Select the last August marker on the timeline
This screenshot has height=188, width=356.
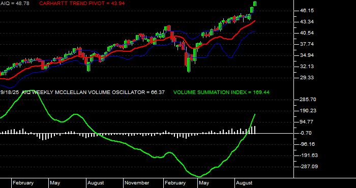(x=244, y=183)
